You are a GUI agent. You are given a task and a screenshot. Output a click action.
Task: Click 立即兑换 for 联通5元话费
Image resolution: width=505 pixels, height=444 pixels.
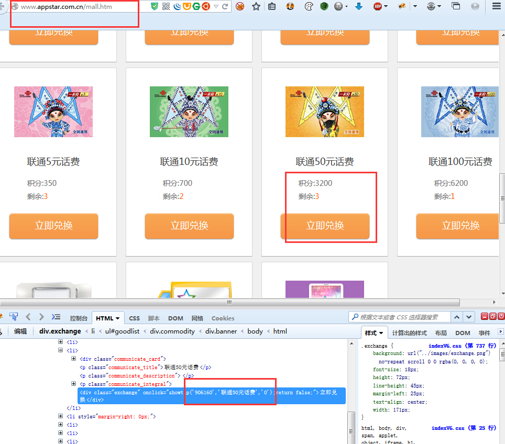(53, 226)
